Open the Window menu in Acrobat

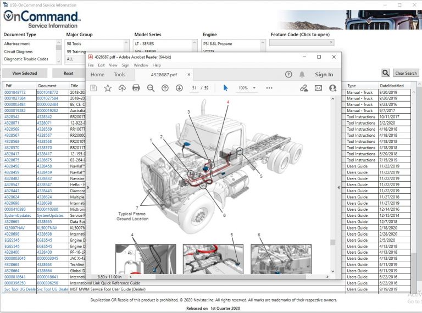pos(141,65)
